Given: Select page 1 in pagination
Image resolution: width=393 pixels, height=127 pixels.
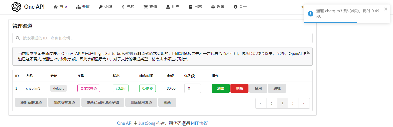Looking at the screenshot, I should 283,103.
